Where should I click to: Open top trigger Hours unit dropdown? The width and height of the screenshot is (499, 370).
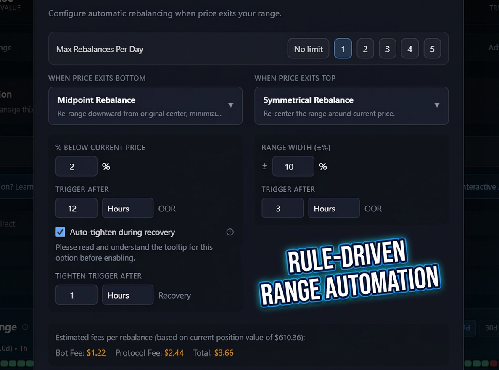tap(334, 208)
